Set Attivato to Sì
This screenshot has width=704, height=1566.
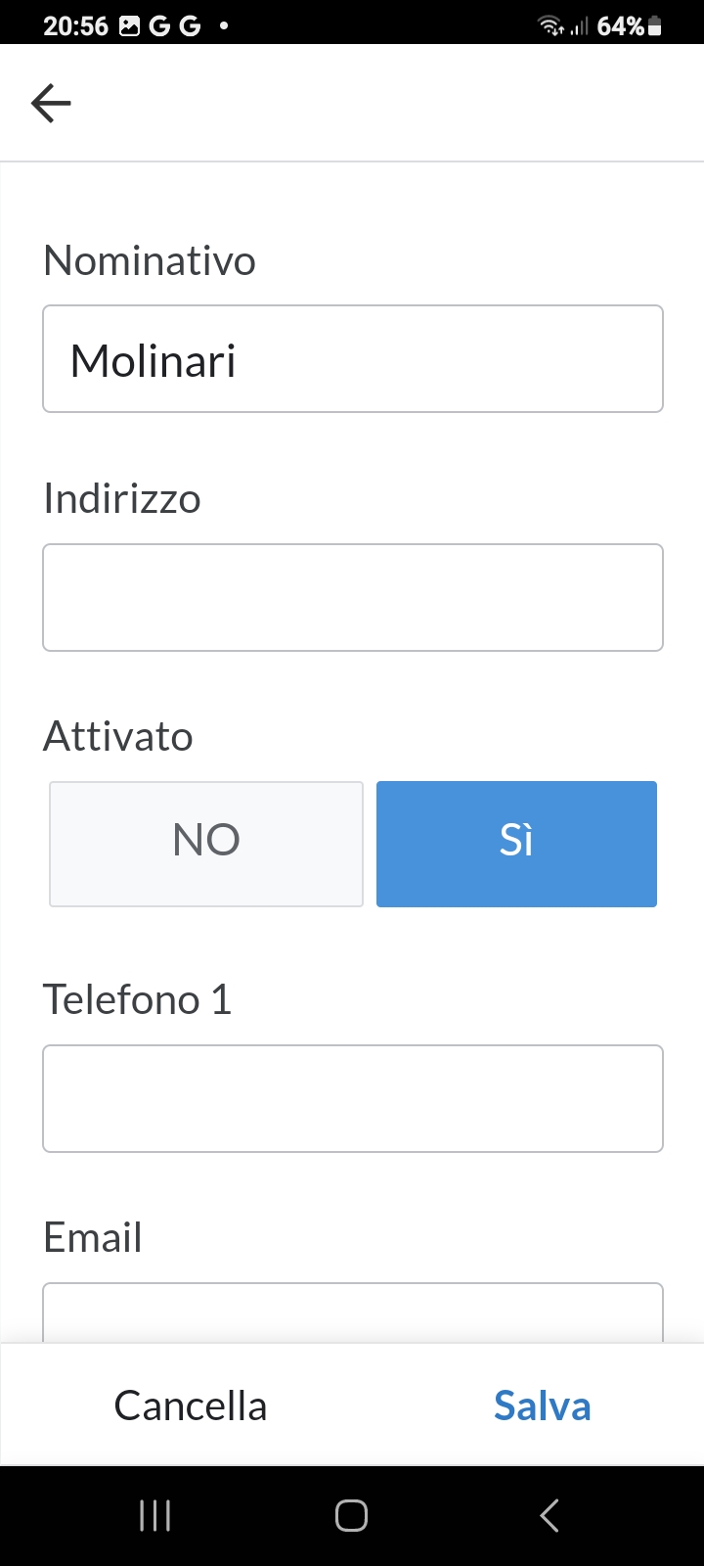coord(516,844)
